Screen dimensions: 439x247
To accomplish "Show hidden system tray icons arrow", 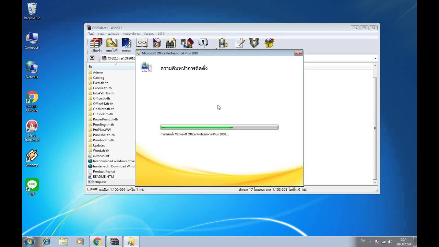I will [370, 242].
